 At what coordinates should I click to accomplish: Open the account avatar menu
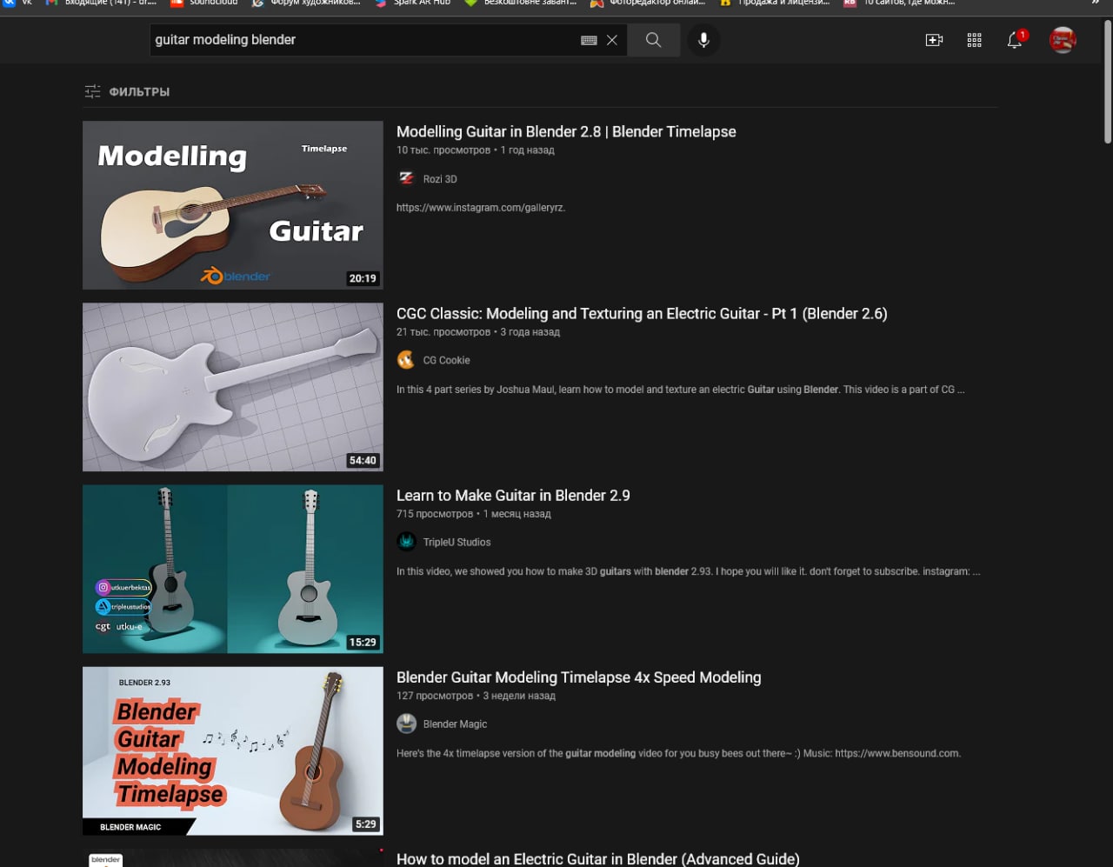click(x=1063, y=40)
